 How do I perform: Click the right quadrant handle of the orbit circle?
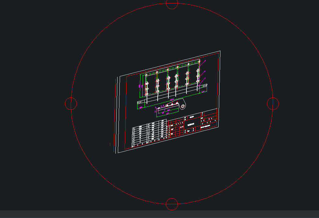pos(273,104)
